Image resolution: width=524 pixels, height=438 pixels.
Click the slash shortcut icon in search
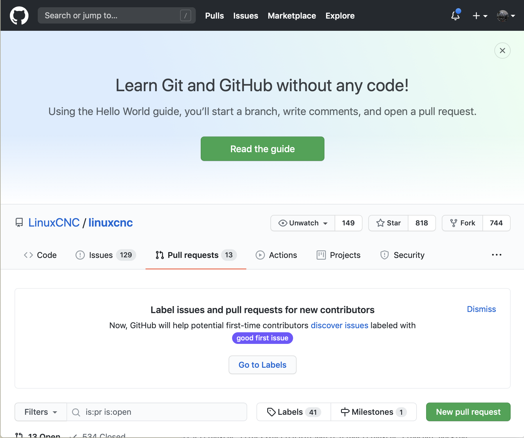pos(185,15)
